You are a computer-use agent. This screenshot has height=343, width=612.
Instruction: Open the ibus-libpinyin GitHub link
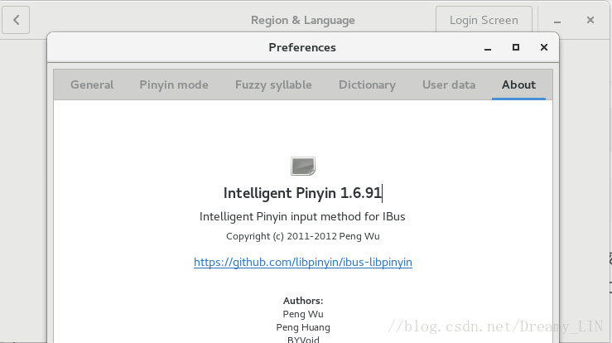pos(303,262)
